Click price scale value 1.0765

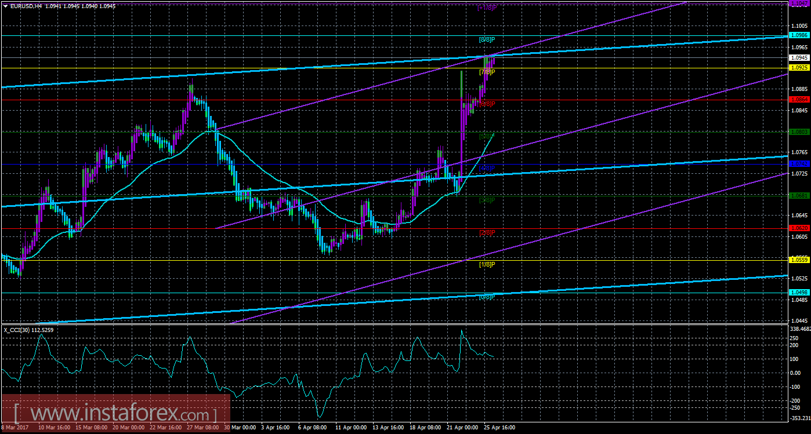(799, 152)
